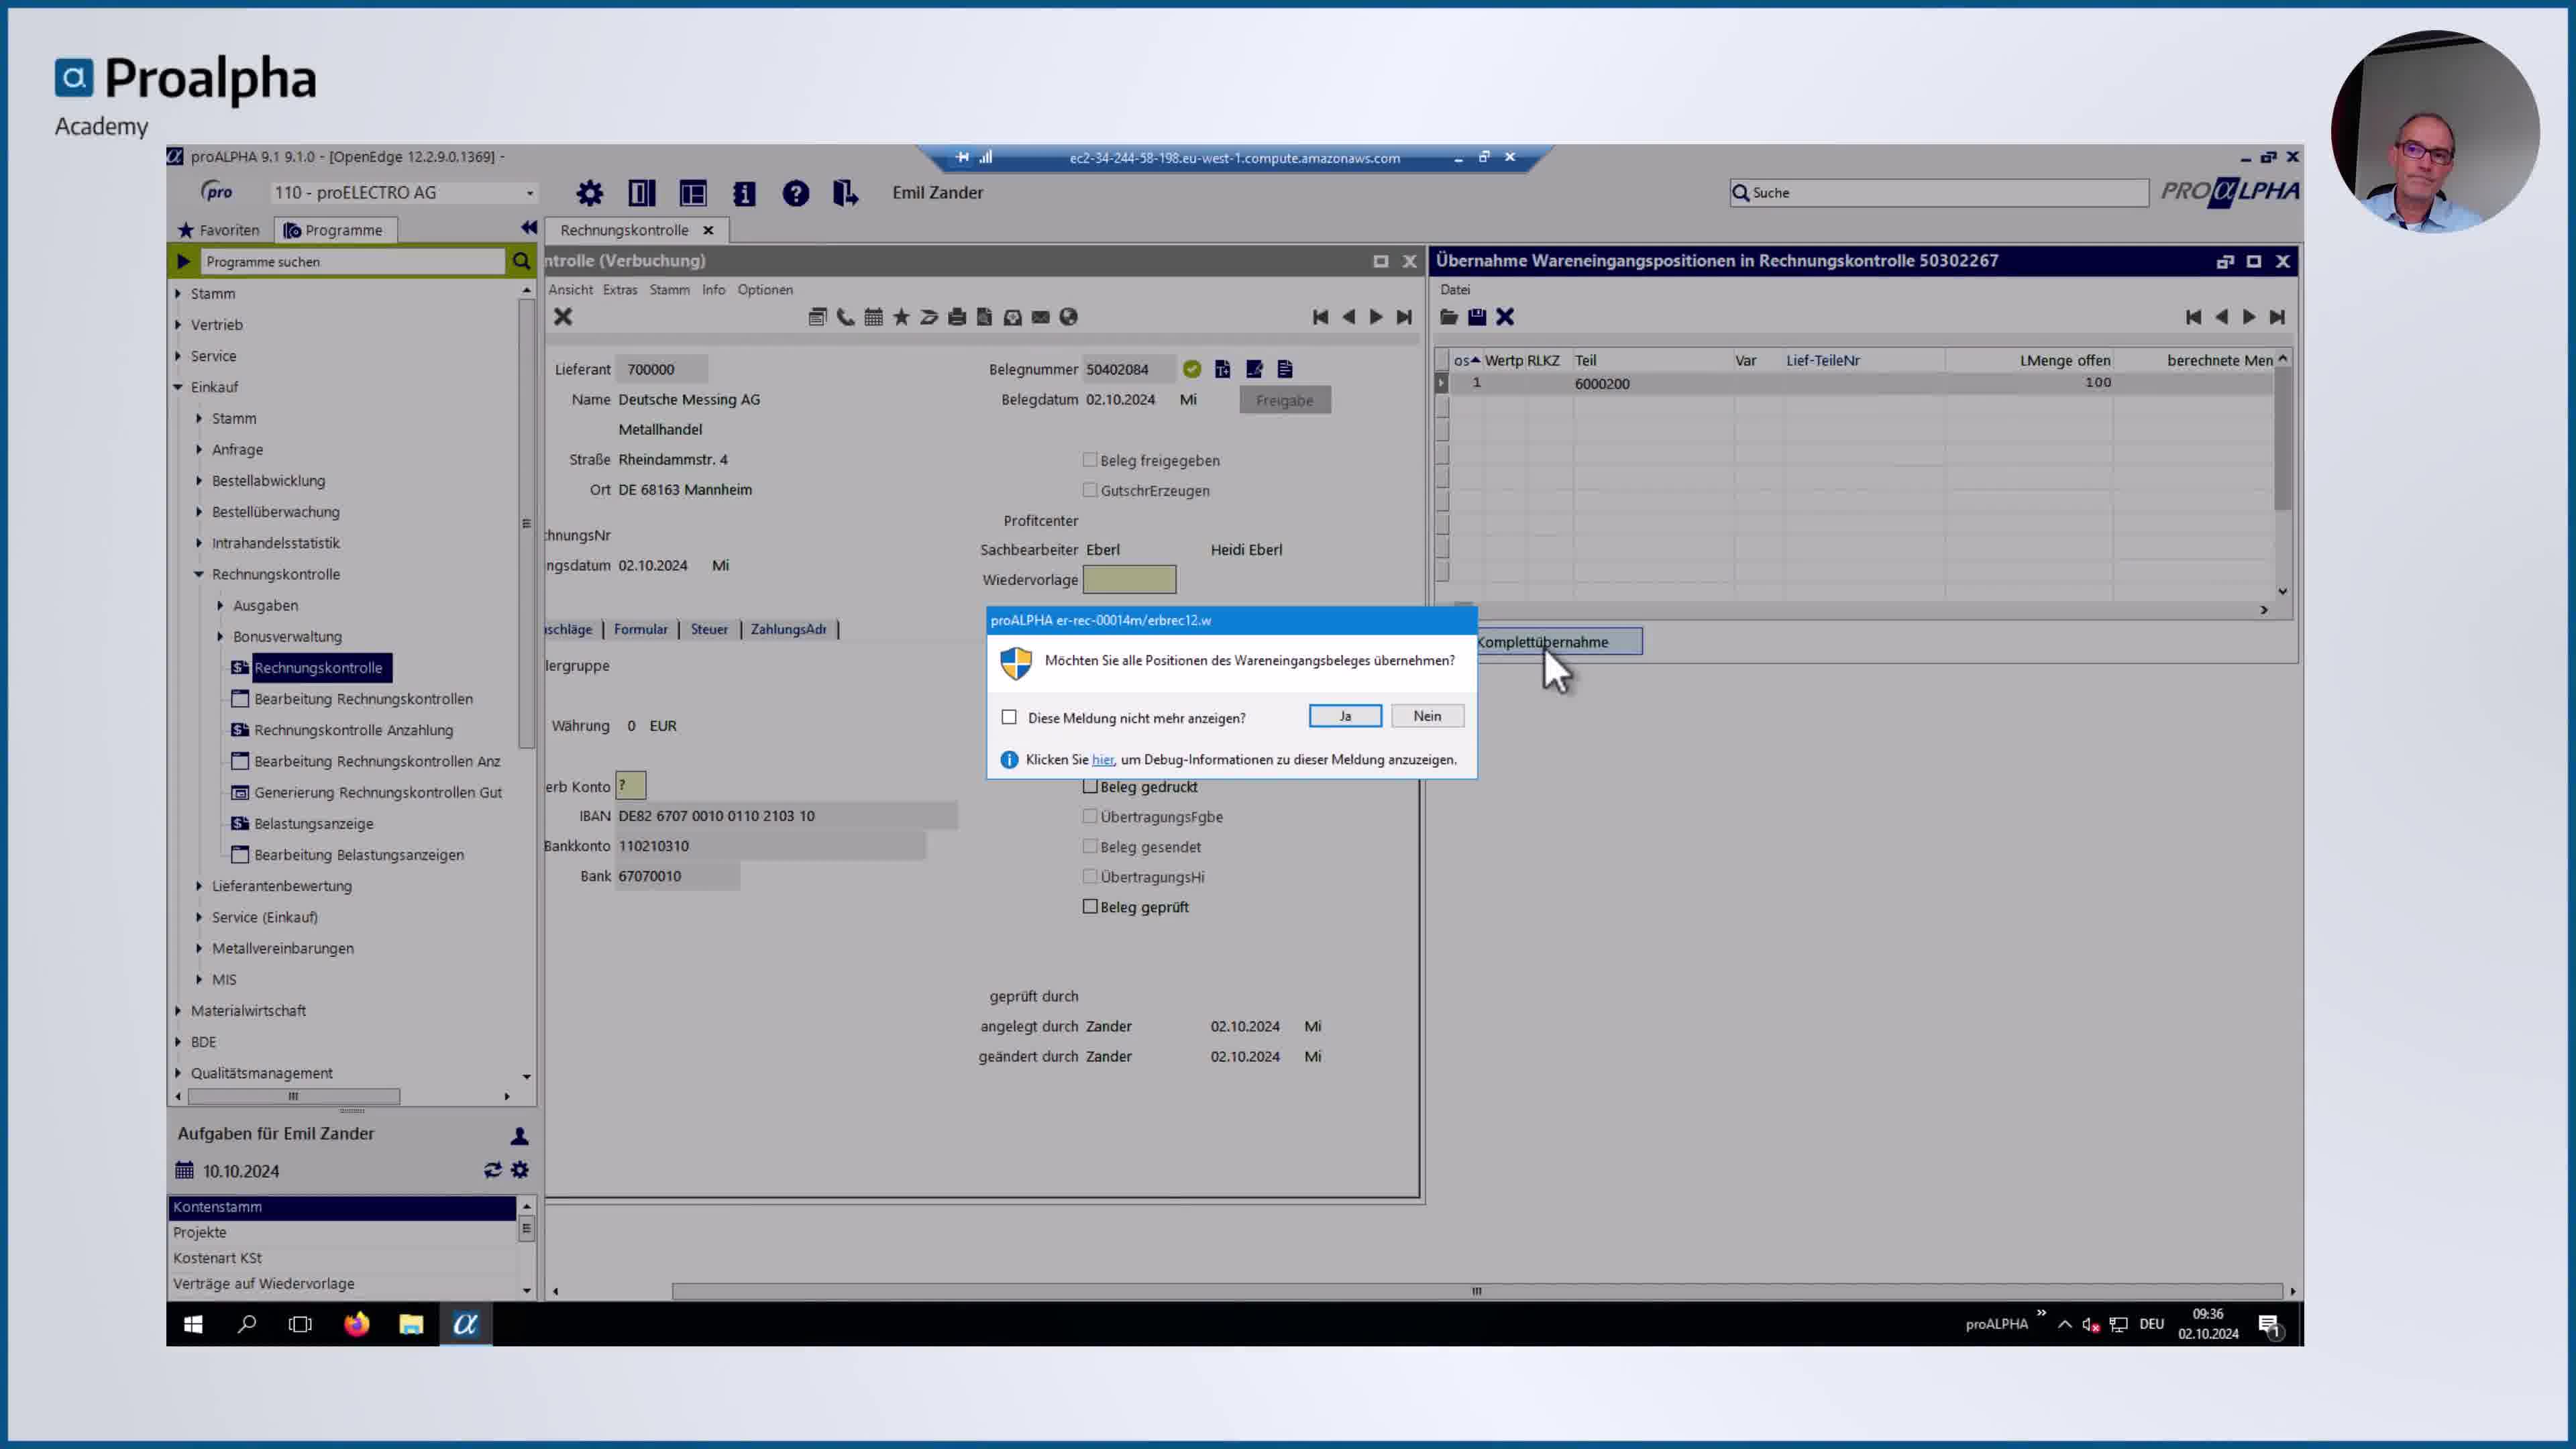Switch to the Favoriten tab

(219, 230)
